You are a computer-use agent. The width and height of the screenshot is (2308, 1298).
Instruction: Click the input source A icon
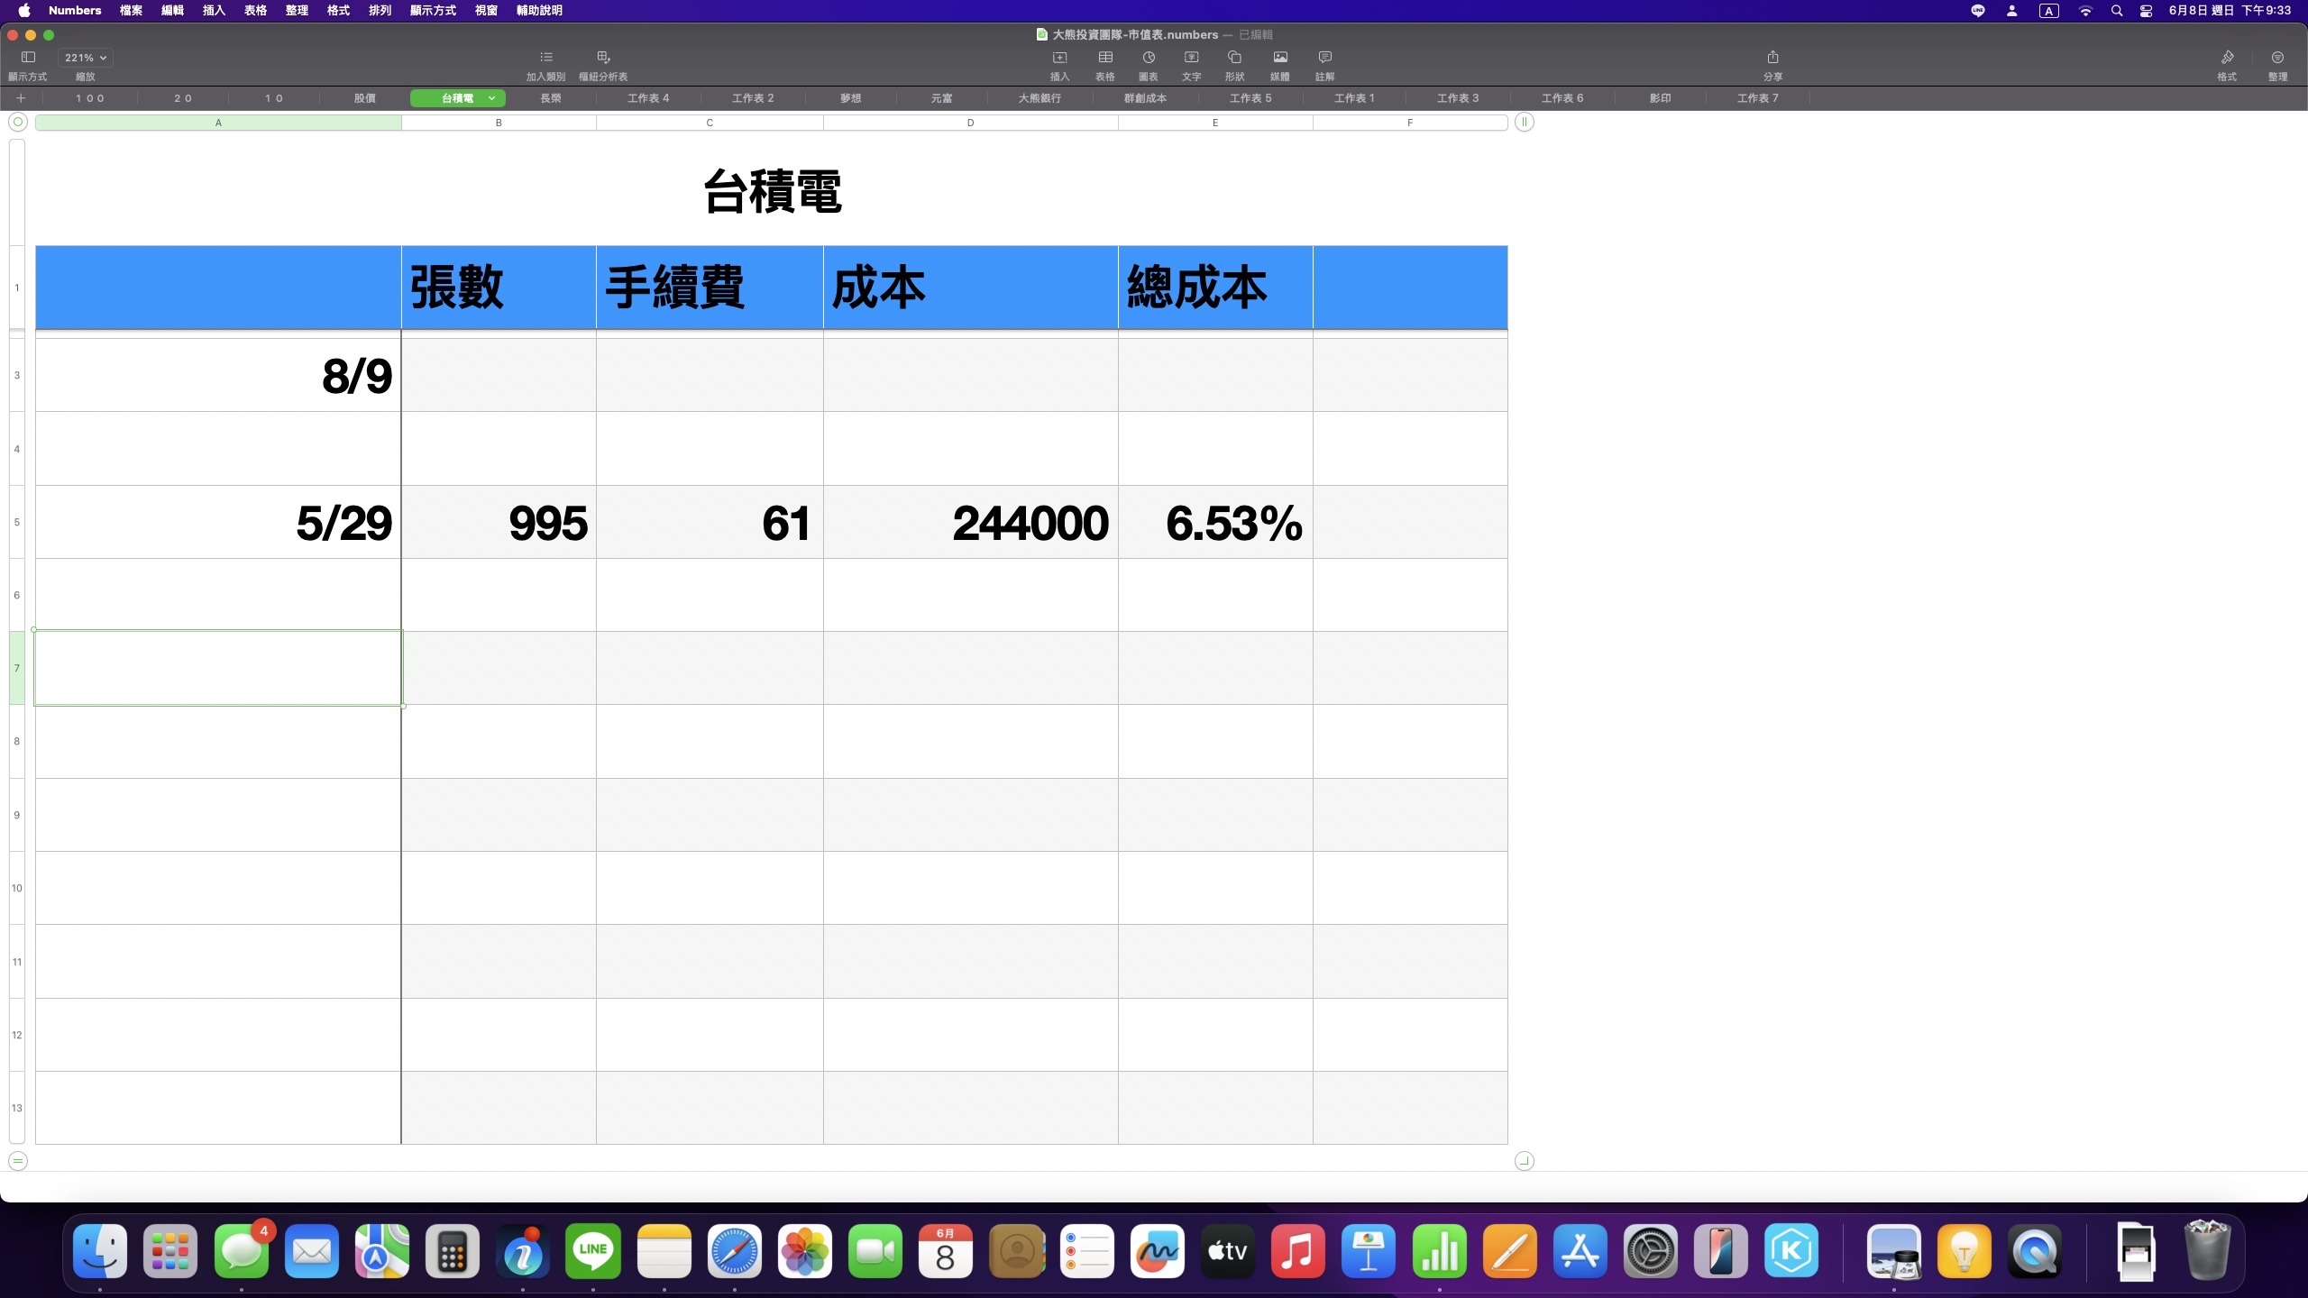pyautogui.click(x=2049, y=11)
